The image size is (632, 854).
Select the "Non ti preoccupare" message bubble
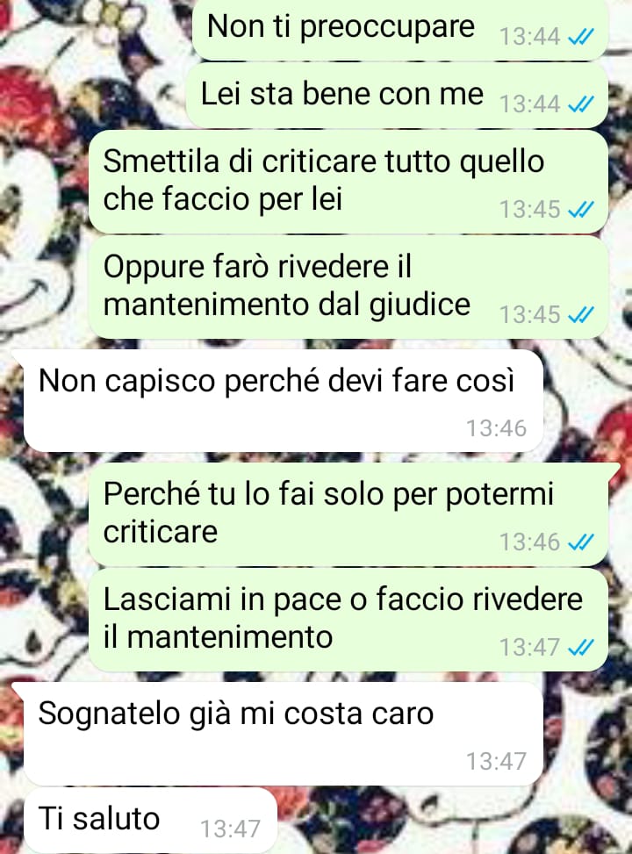click(x=400, y=28)
